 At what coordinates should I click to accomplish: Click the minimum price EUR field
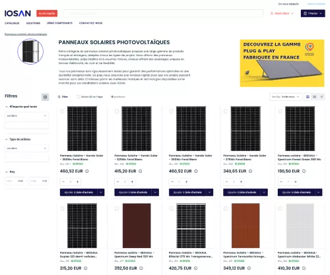tap(15, 181)
